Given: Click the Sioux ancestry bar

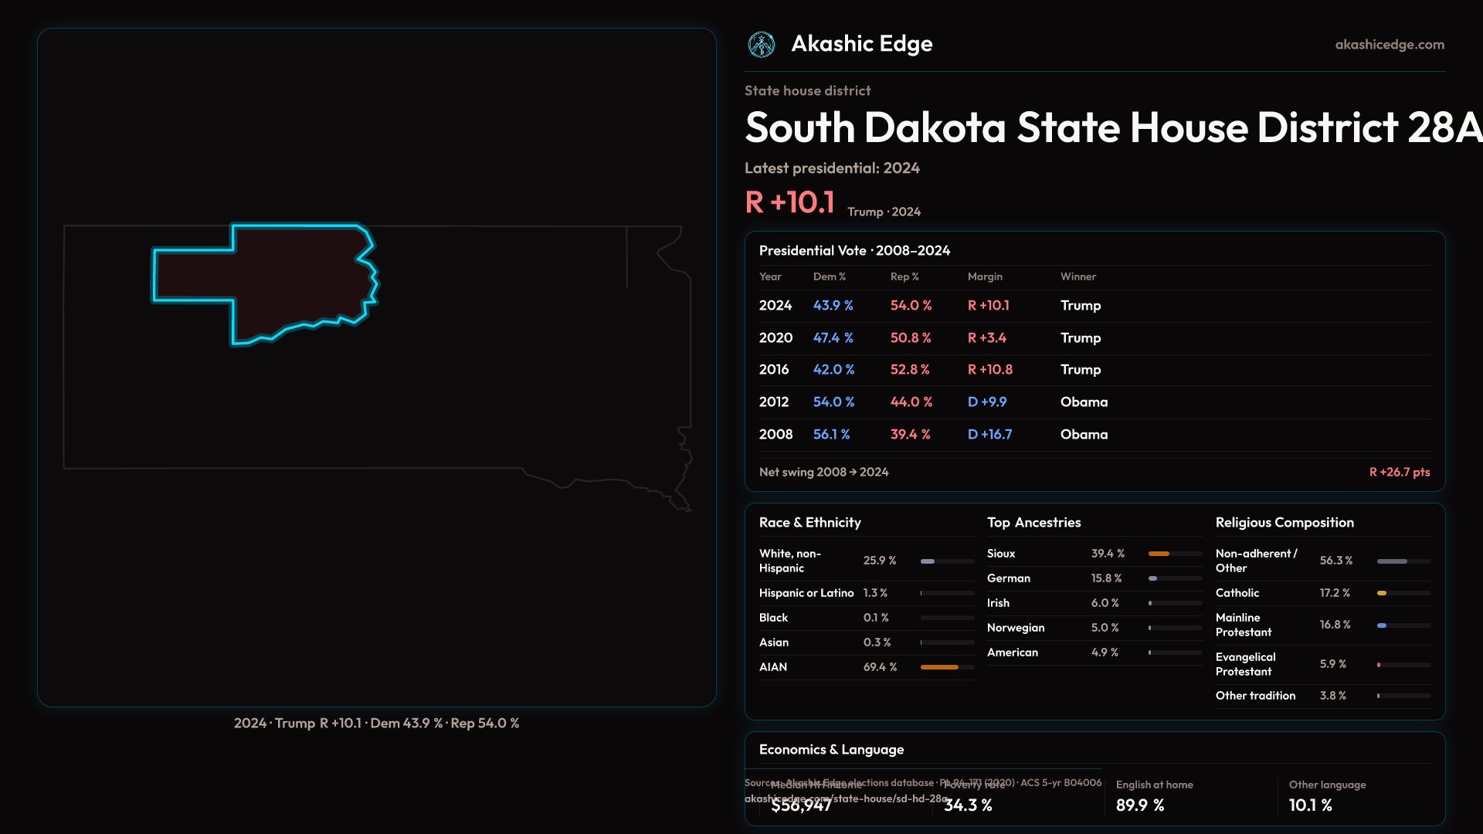Looking at the screenshot, I should (1174, 554).
